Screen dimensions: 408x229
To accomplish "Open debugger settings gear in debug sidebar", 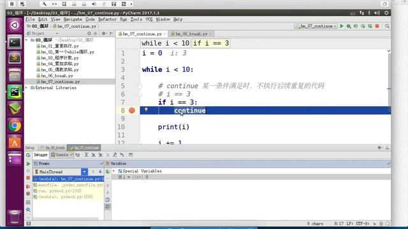I will tap(28, 209).
